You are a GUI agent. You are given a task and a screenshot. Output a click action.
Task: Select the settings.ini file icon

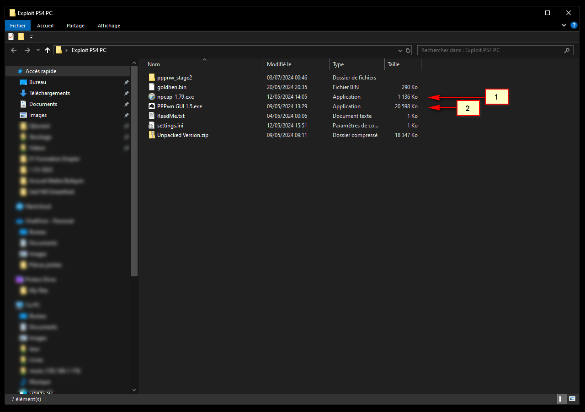152,126
